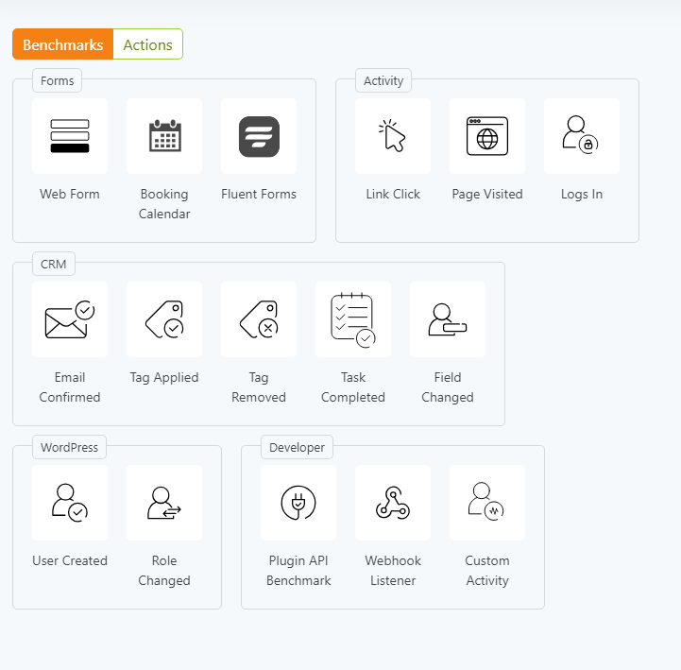Pick the Role Changed icon

click(164, 503)
